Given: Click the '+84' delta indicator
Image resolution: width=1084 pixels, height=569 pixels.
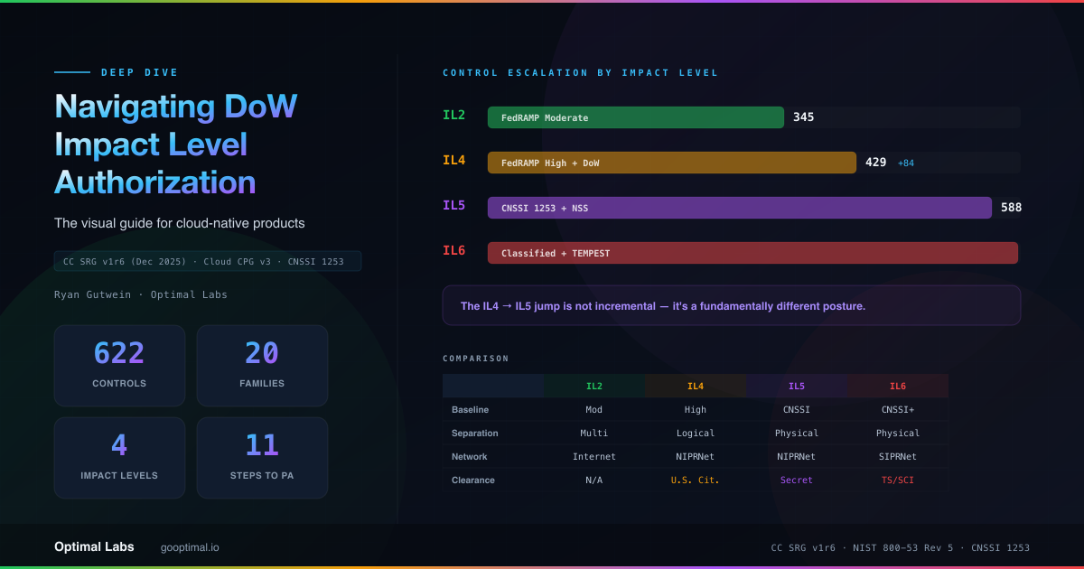Looking at the screenshot, I should pos(905,163).
